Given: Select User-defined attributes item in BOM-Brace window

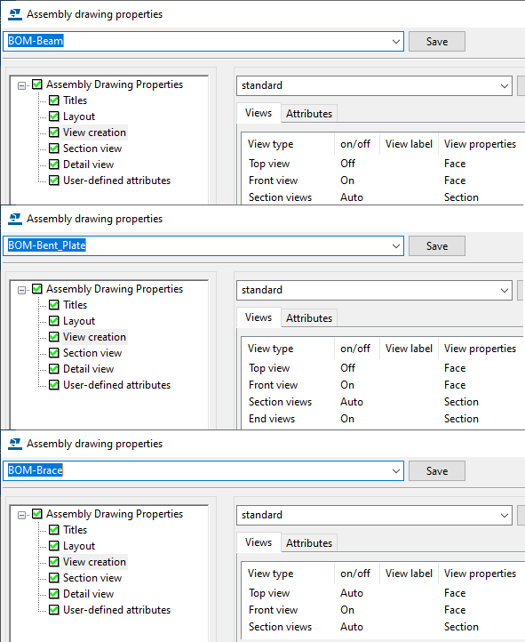Looking at the screenshot, I should [x=116, y=610].
